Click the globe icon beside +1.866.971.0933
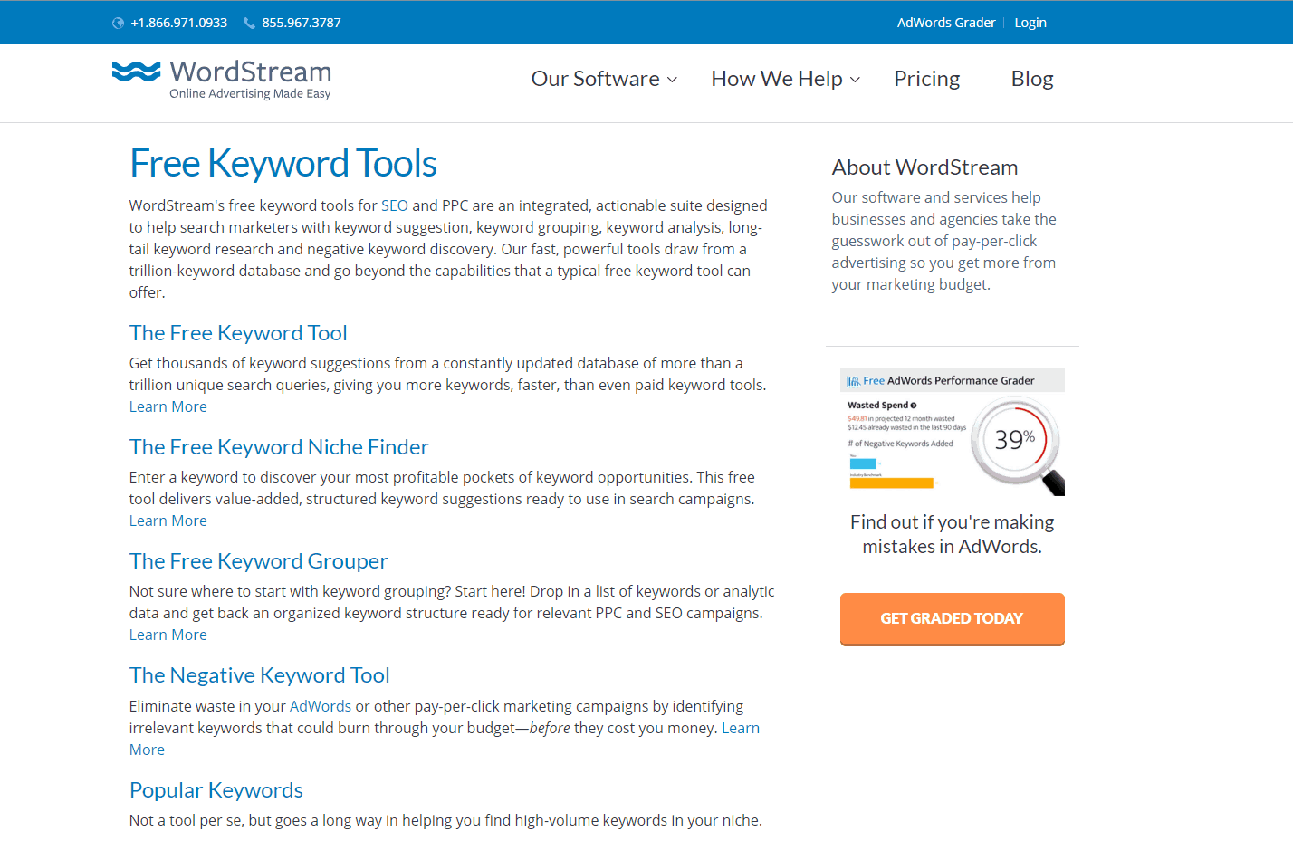This screenshot has width=1293, height=860. click(118, 23)
